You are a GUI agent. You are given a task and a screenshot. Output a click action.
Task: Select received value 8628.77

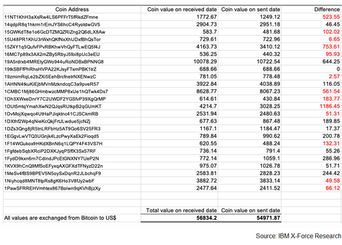point(206,91)
